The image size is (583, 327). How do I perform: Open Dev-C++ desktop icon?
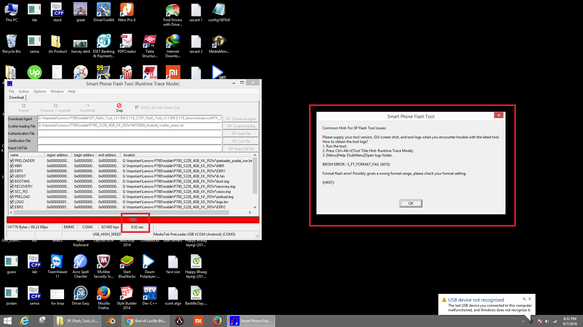click(x=150, y=296)
